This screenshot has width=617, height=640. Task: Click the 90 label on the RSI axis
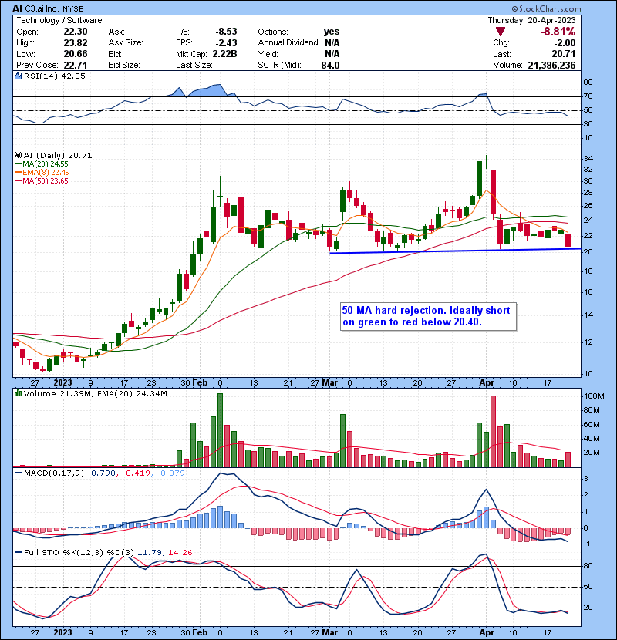(x=588, y=83)
